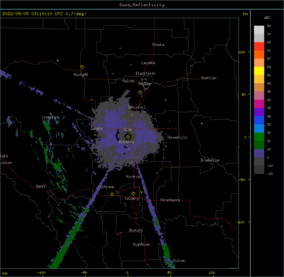Click the radar site diamond between Olds and Didsbury

pos(128,137)
